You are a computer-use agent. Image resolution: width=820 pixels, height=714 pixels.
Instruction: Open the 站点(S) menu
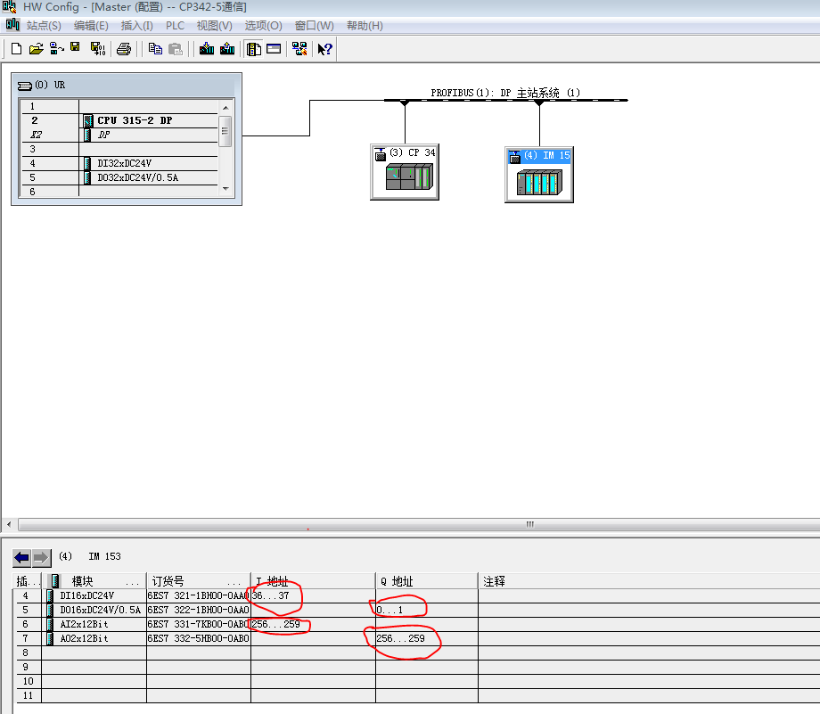[x=44, y=26]
